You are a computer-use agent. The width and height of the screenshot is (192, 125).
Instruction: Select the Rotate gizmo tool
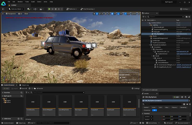pos(100,14)
